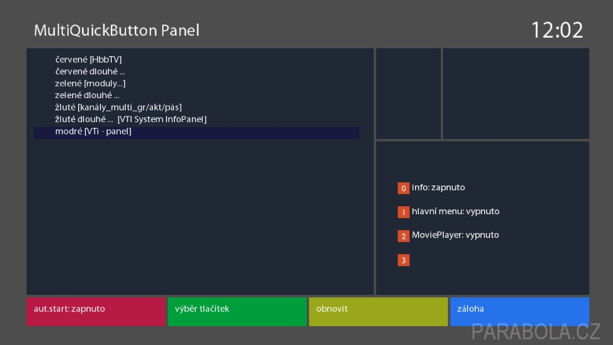Click the 12:02 clock display

tap(557, 30)
